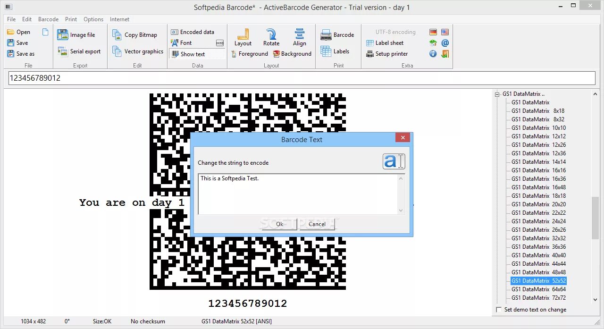Enable Set demo text on change

click(499, 310)
